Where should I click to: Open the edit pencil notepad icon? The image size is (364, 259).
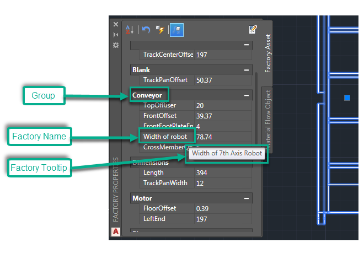coord(253,30)
